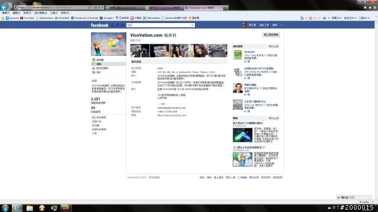Close the active VicoVation.com tab
The image size is (378, 212).
click(221, 8)
